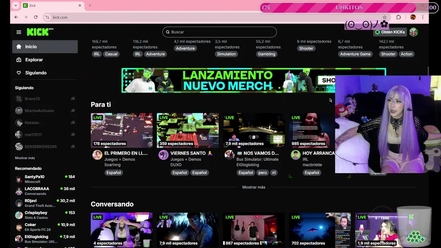Viewport: 441px width, 248px height.
Task: Open followed channel BERSERKER9395
Action: pyautogui.click(x=41, y=146)
